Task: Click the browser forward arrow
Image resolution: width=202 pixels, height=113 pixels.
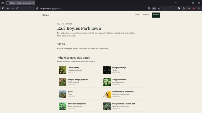Action: 13,8
